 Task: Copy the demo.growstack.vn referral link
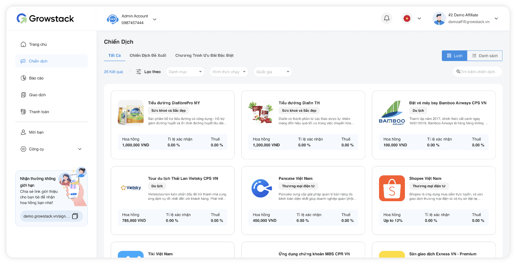[x=75, y=216]
